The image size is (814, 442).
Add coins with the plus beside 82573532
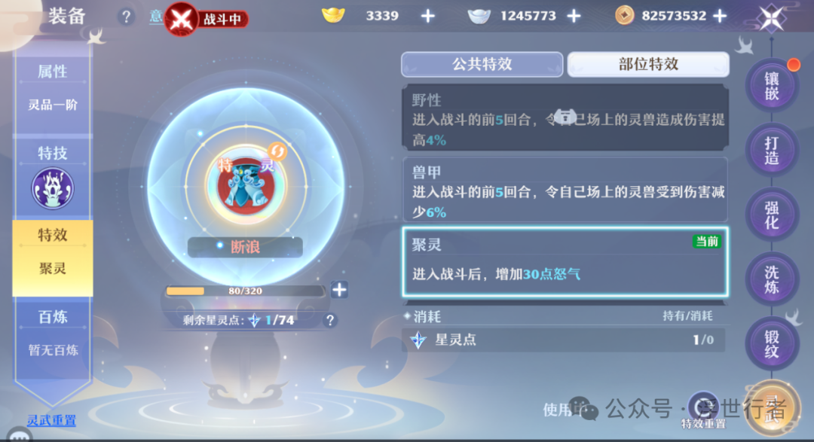point(720,16)
